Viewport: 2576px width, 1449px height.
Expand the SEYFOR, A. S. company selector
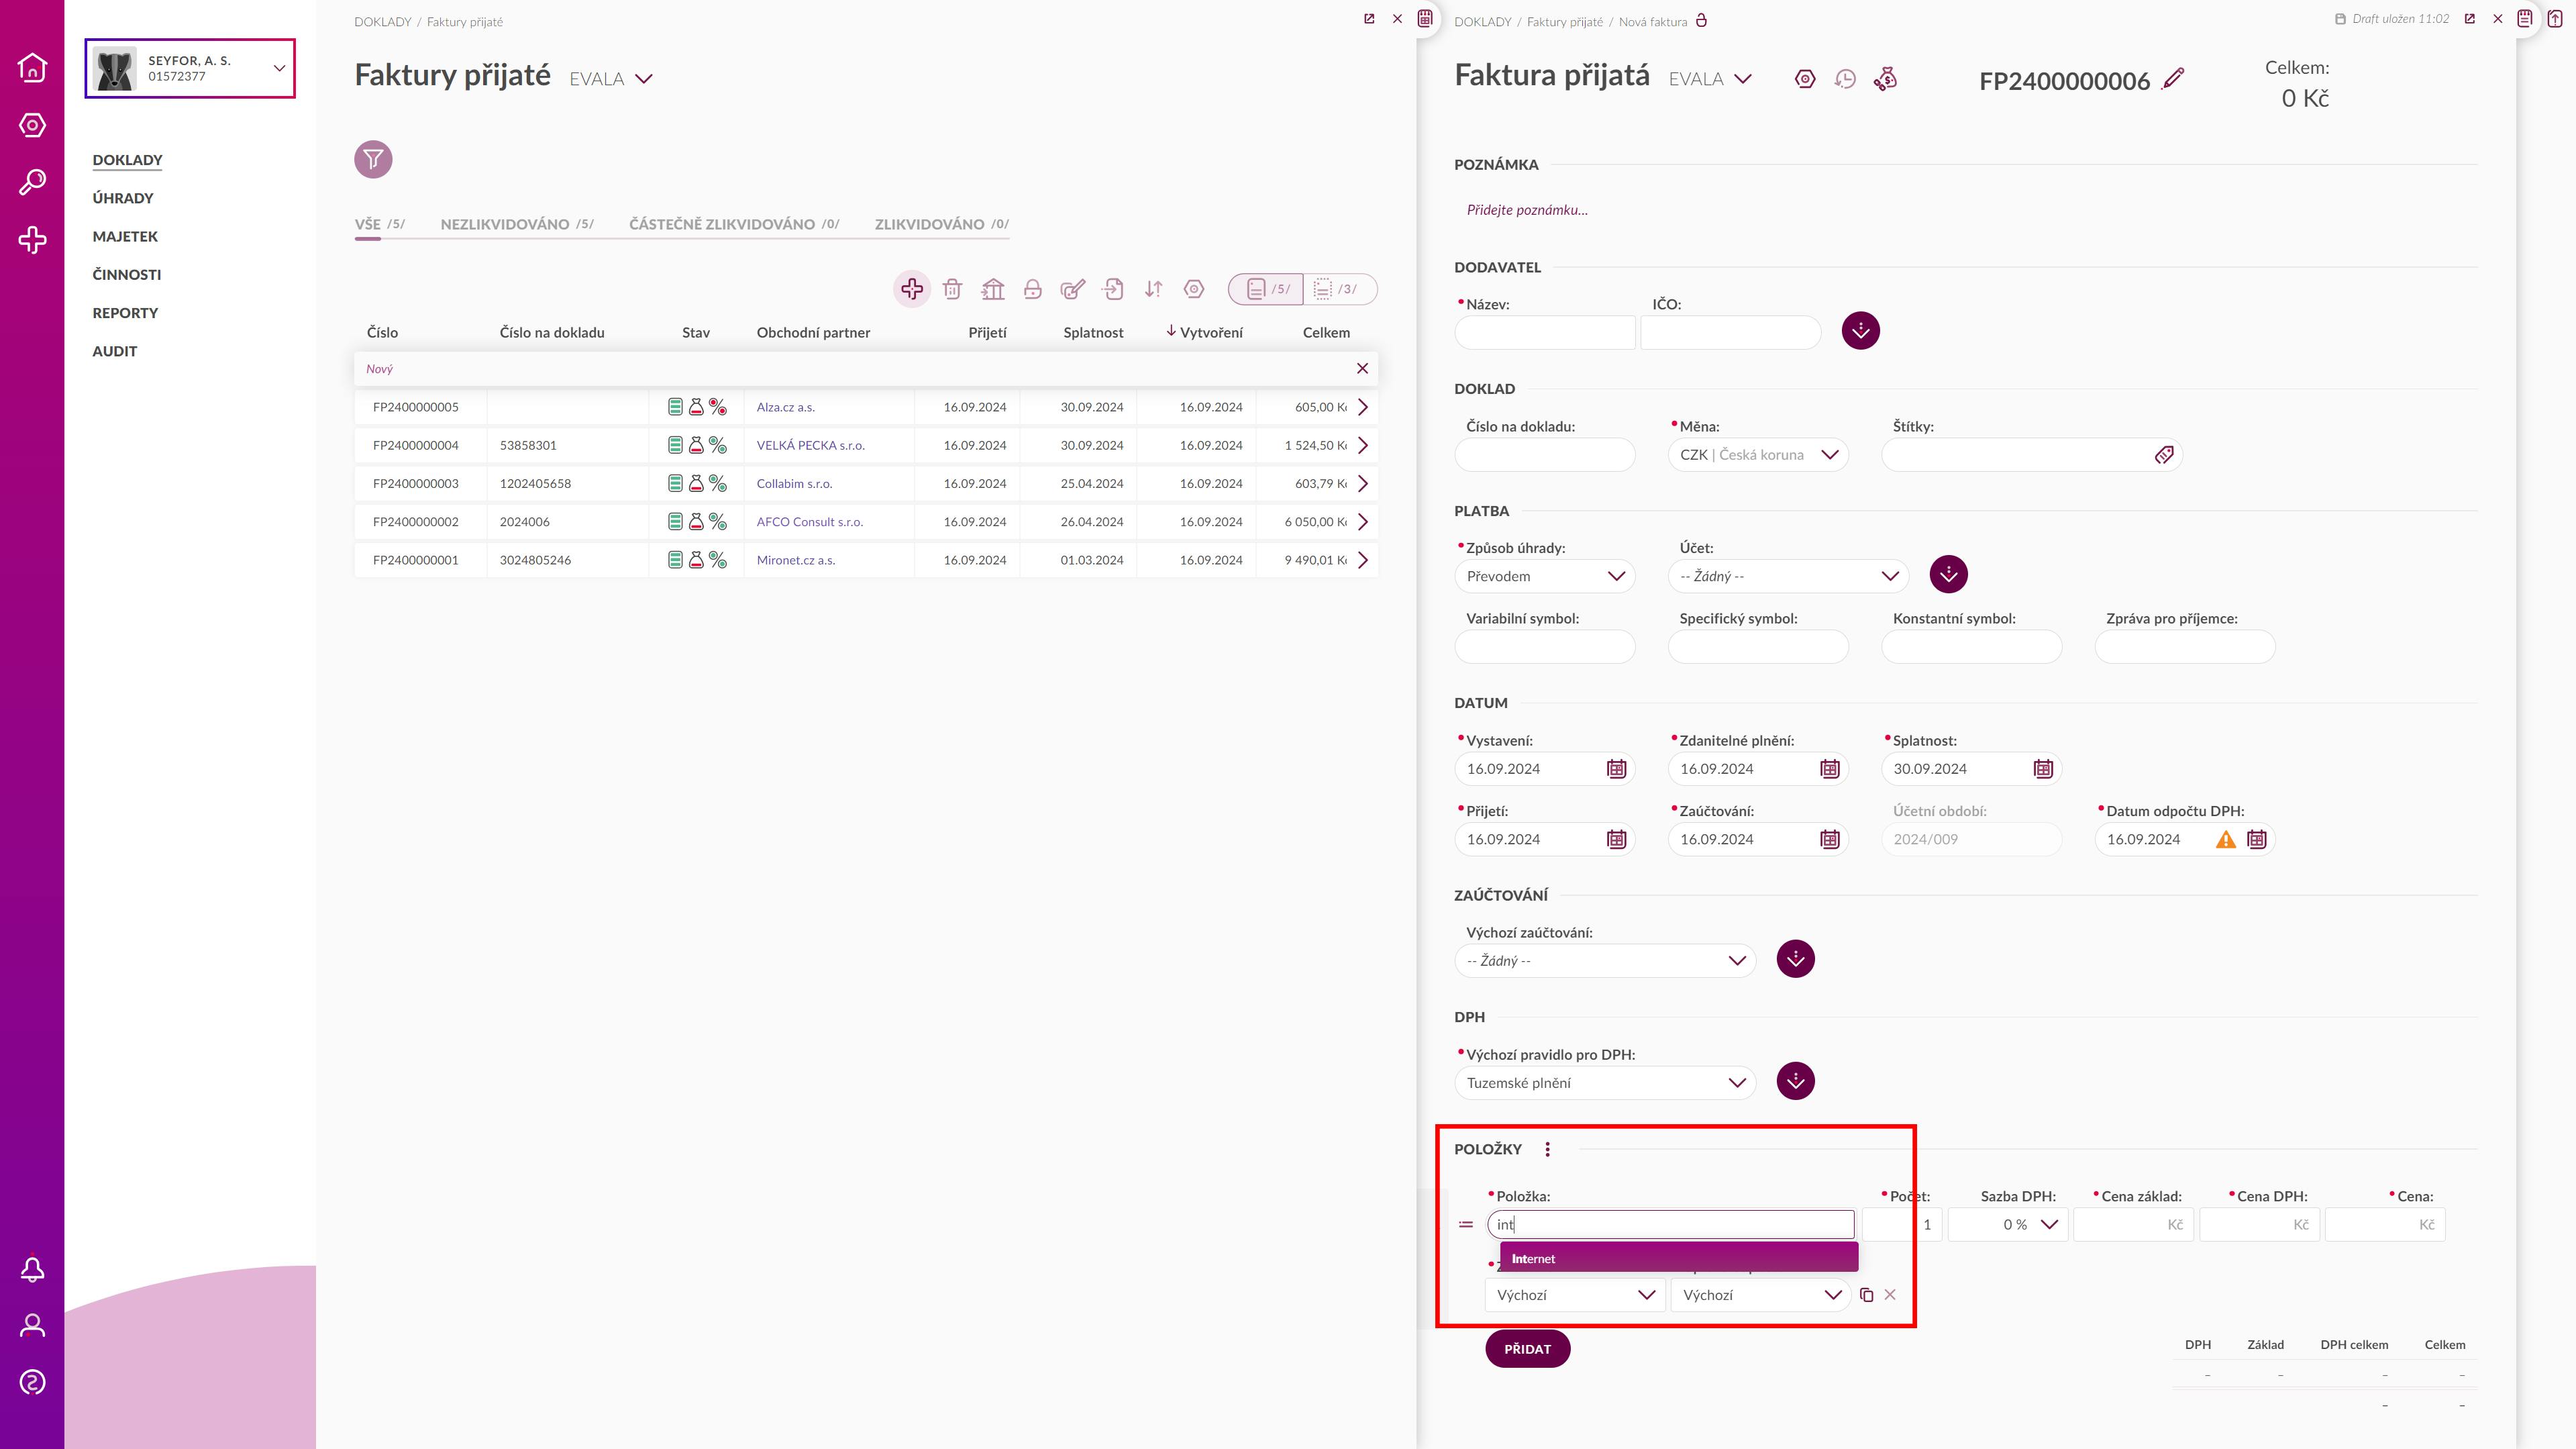[x=190, y=68]
